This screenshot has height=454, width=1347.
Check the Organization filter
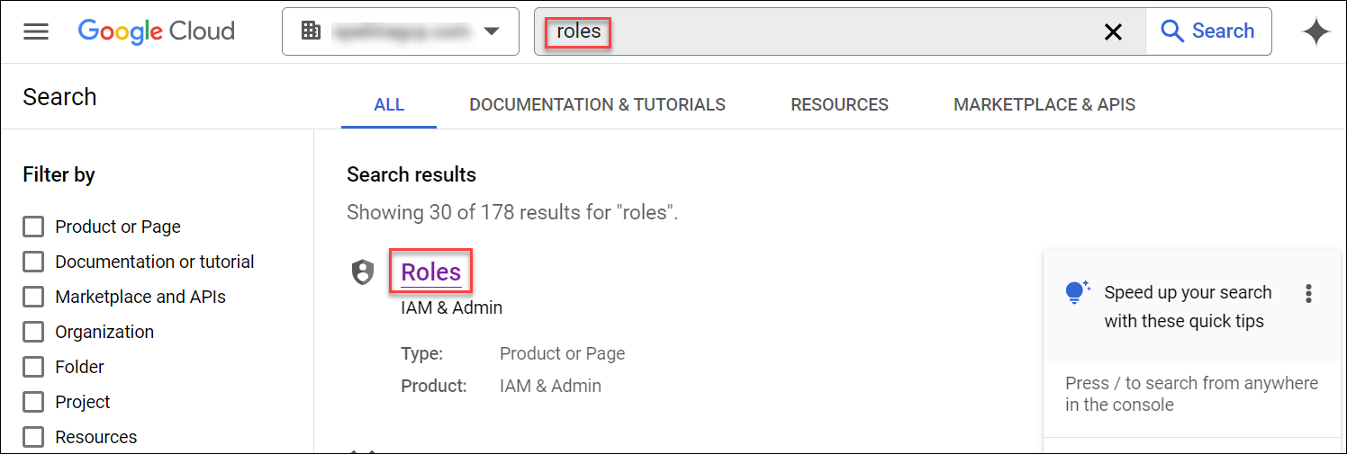click(x=33, y=332)
